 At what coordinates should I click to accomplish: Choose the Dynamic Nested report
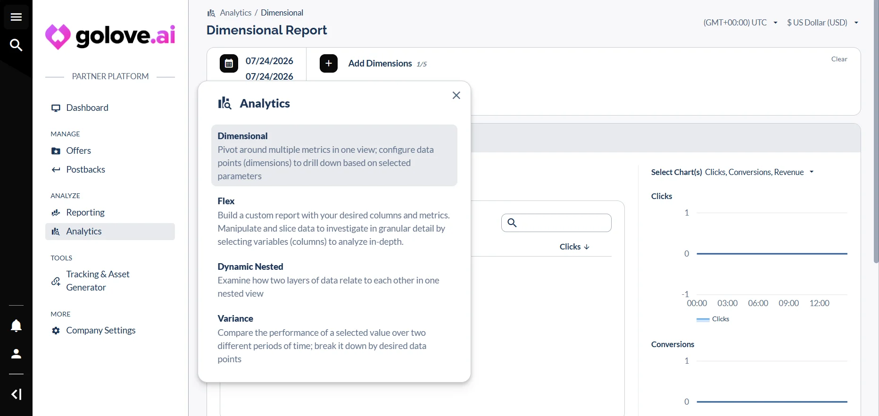click(334, 280)
